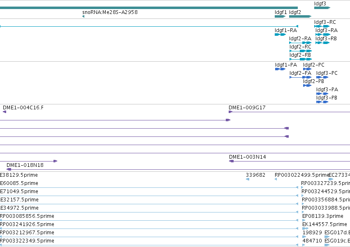Click the DME1-018N18 arrow glyph
Viewport: 350px width, 247px height.
pos(9,169)
